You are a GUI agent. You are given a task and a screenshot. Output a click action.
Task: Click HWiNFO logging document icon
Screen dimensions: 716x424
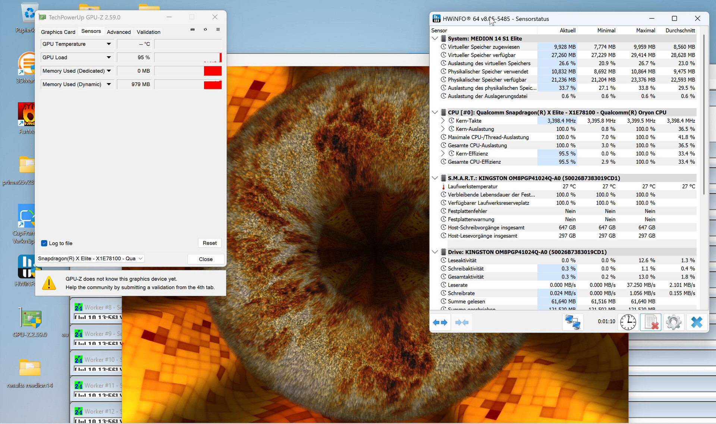[x=651, y=322]
